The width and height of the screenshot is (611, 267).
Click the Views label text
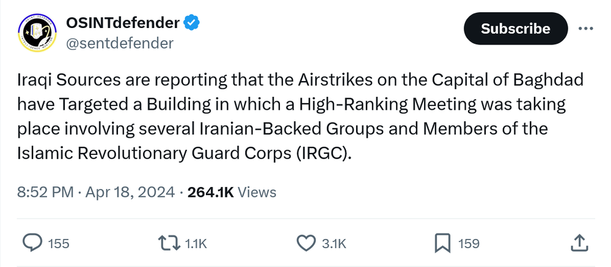[257, 193]
